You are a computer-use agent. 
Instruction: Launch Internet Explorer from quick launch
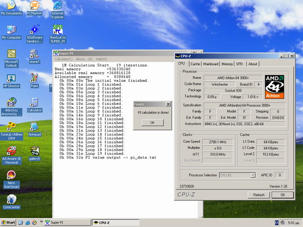[27, 223]
